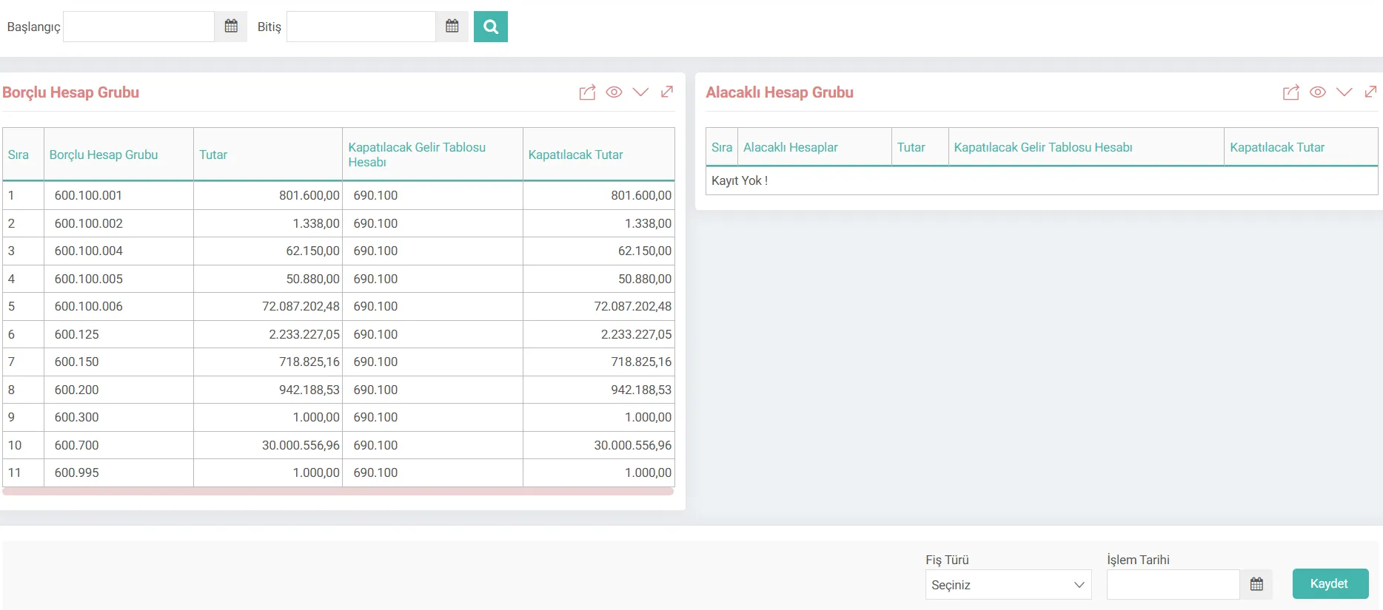
Task: Open the İşlem Tarihi calendar picker
Action: click(1256, 584)
